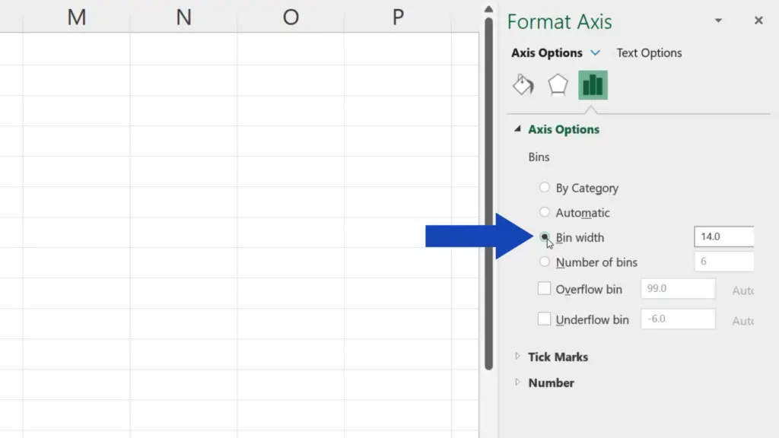Screen dimensions: 779x438
Task: Expand the Number section
Action: tap(517, 382)
